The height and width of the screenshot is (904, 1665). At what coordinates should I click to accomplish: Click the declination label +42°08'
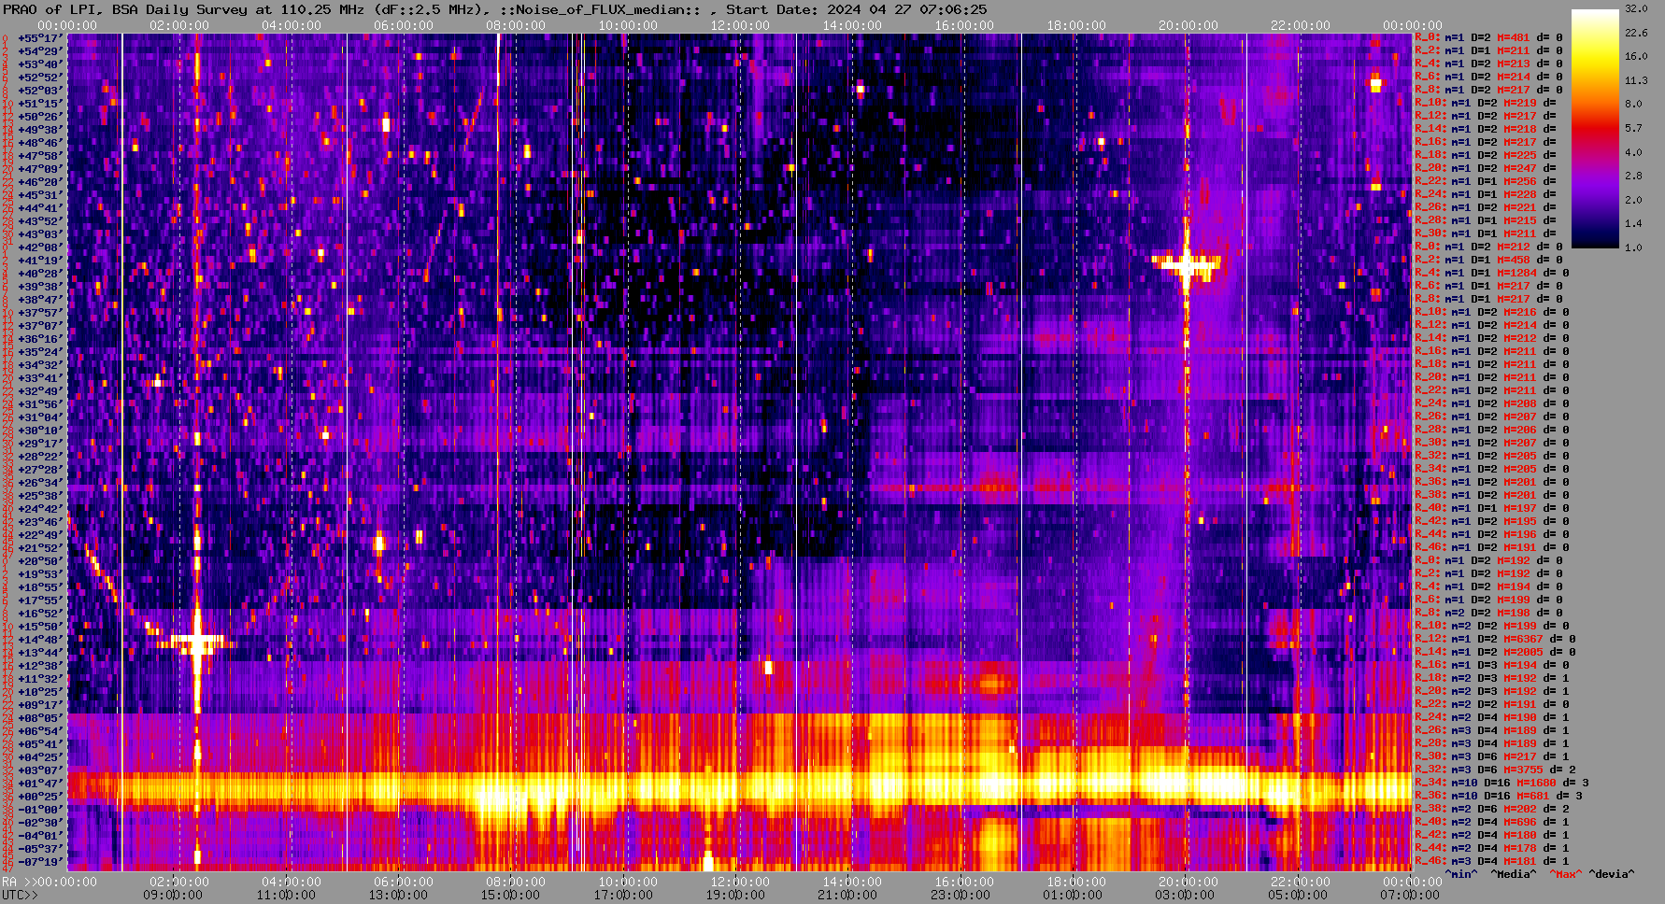coord(40,247)
